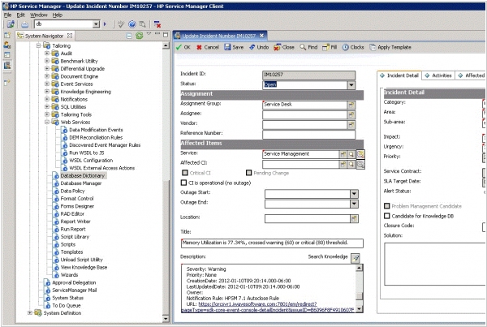Viewport: 487px width, 327px height.
Task: Click the Apply Template toolbar icon
Action: 373,47
